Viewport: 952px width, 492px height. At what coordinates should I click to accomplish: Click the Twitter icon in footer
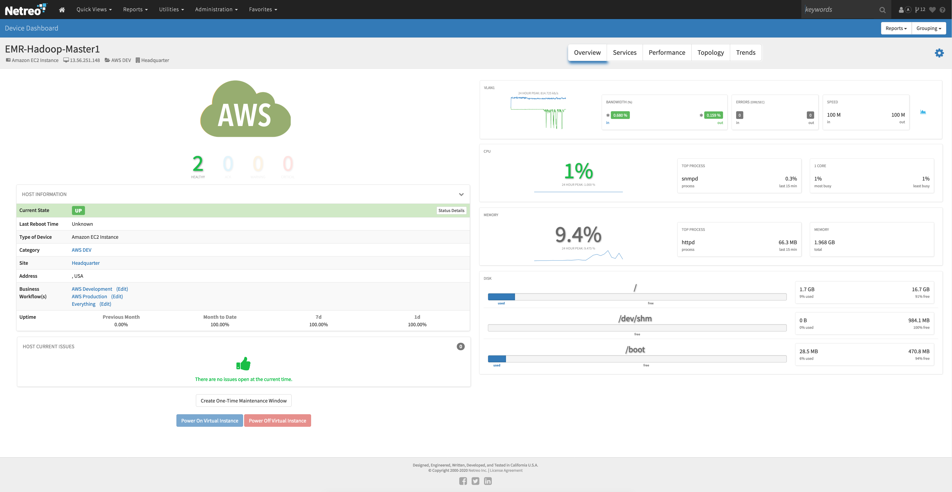(x=475, y=481)
